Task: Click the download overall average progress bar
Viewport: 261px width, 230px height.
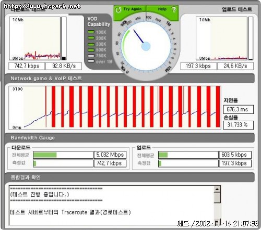Action: [x=63, y=155]
